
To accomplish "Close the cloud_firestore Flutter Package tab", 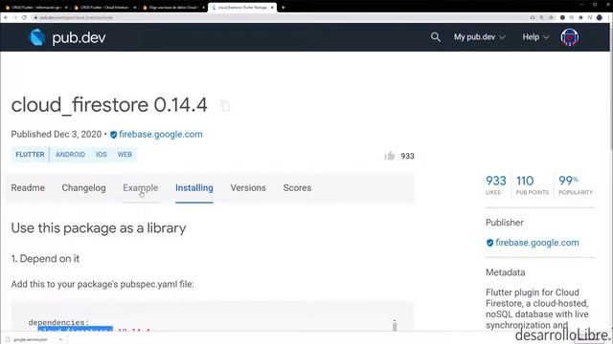I will coord(272,8).
